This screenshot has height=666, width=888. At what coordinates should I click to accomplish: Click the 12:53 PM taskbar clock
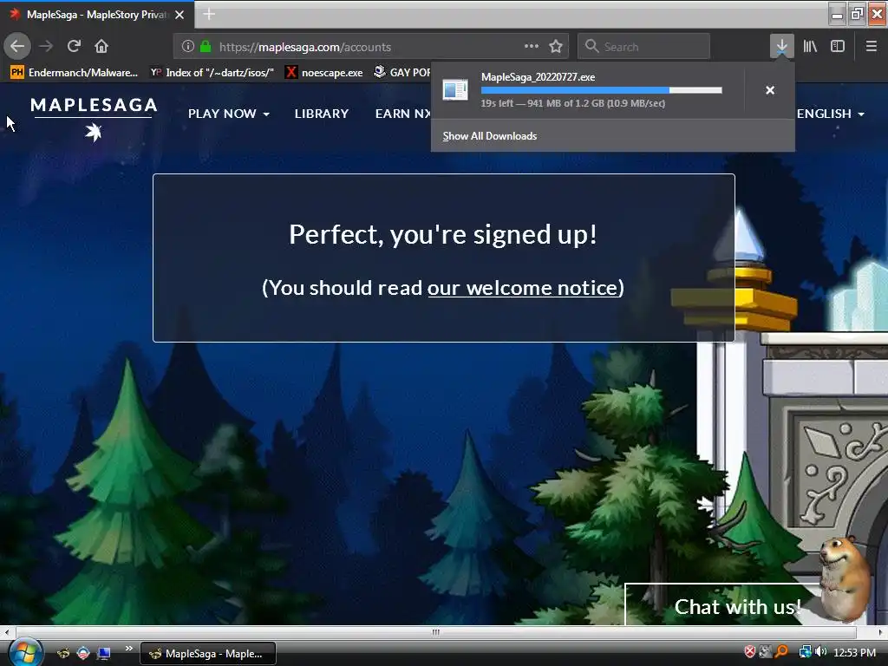click(x=854, y=653)
